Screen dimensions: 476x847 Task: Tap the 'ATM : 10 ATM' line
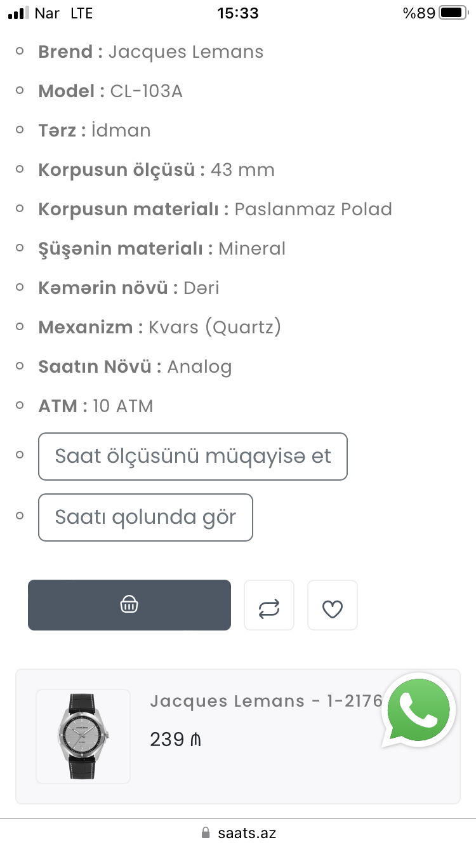tap(96, 406)
